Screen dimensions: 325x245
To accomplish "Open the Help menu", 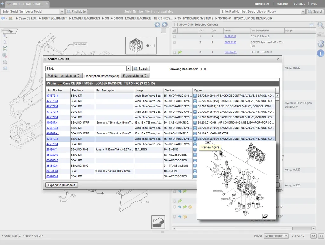I will click(x=314, y=4).
